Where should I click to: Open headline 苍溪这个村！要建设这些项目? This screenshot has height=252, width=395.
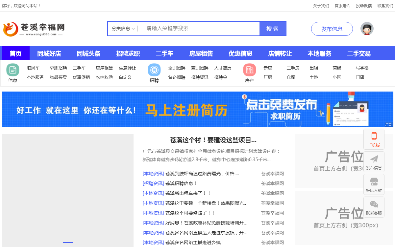pos(213,140)
